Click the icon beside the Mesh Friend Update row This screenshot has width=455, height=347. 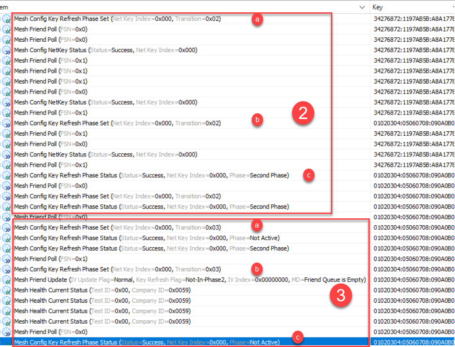point(6,280)
